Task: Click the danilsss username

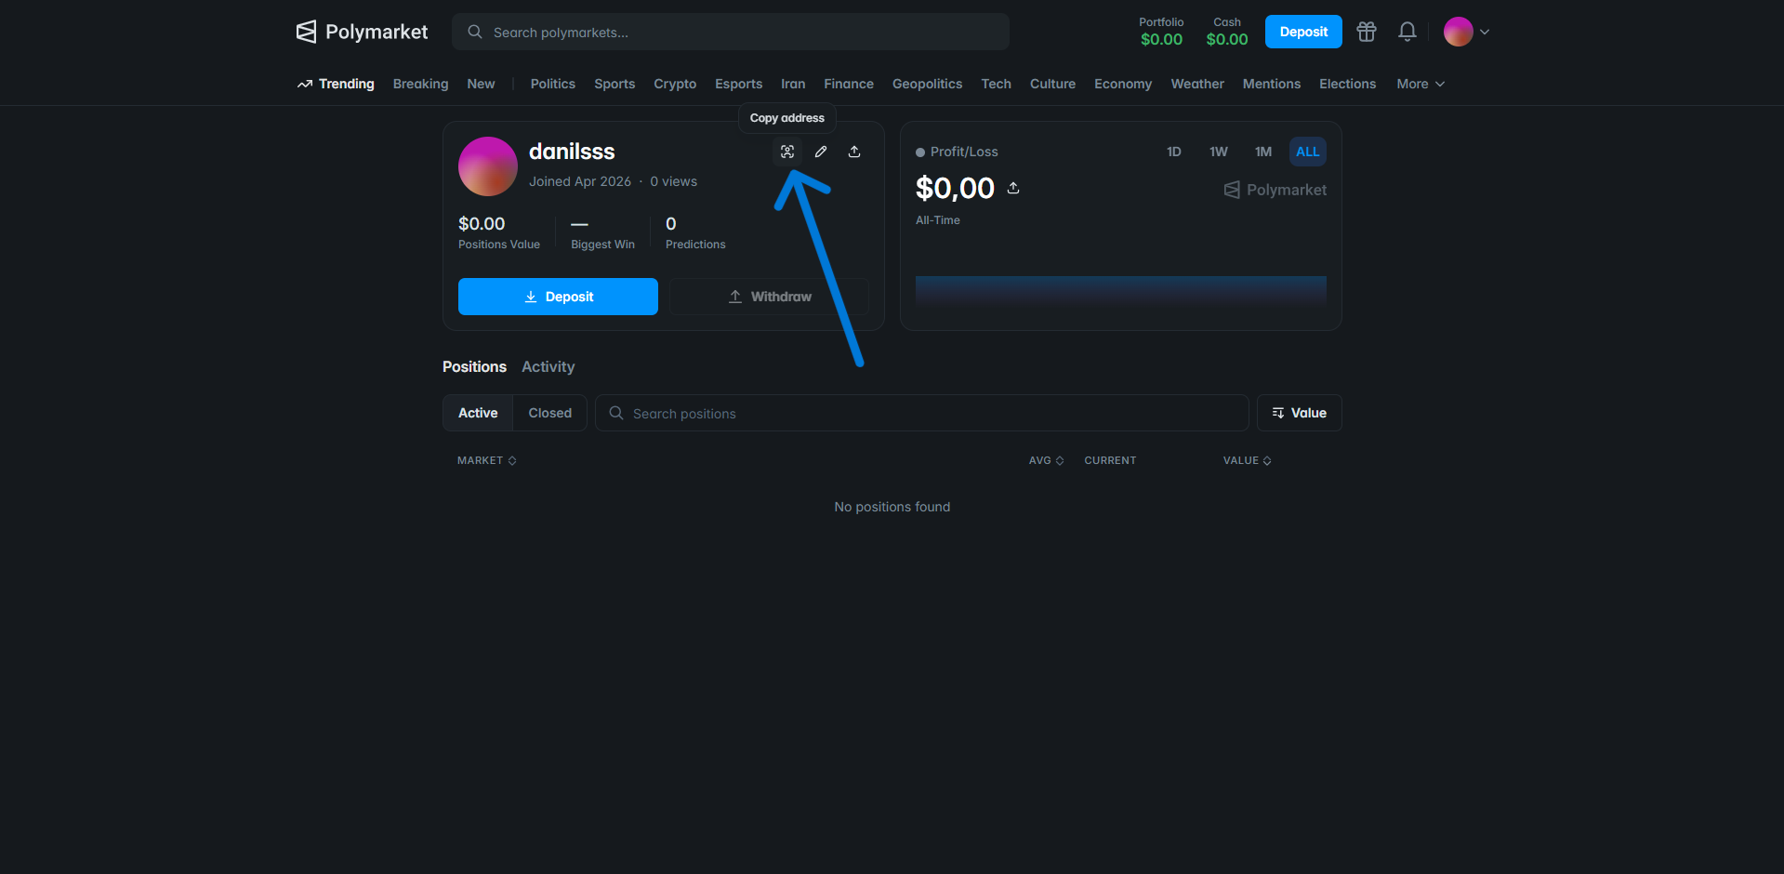Action: (x=572, y=152)
